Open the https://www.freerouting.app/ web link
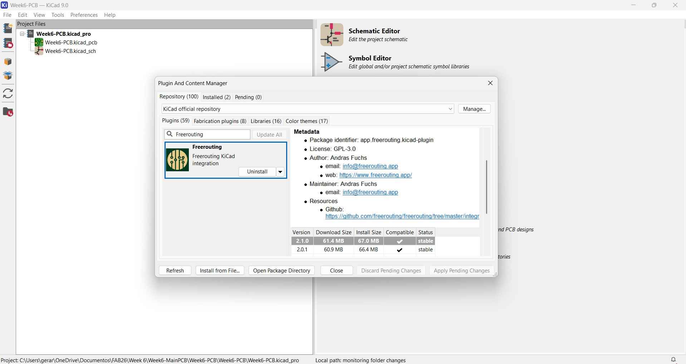The width and height of the screenshot is (686, 364). click(376, 175)
